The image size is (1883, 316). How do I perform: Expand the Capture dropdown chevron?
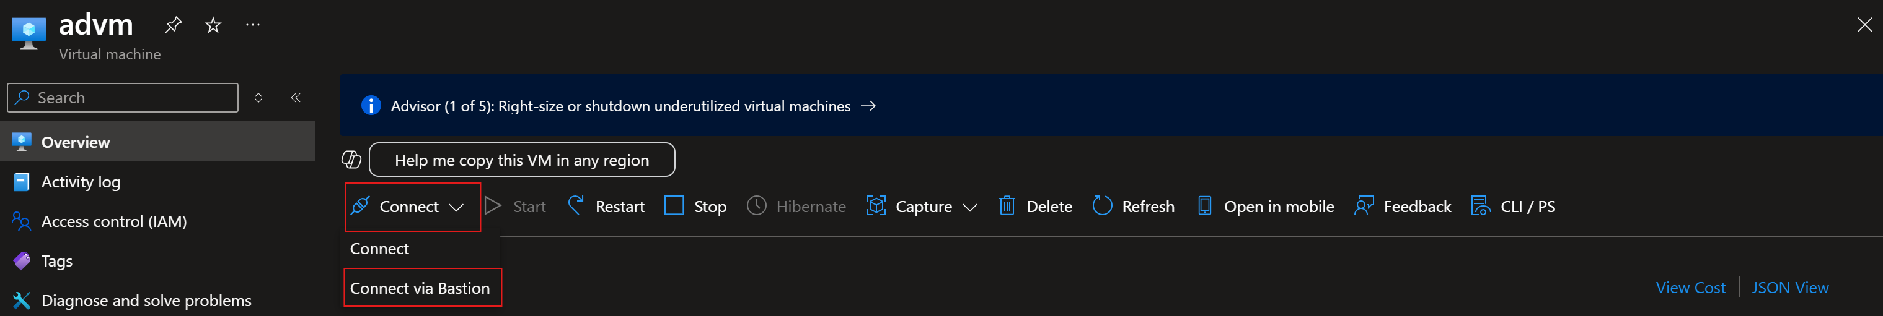(x=969, y=207)
